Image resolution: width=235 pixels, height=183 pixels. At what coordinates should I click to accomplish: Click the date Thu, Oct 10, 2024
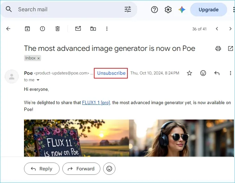pos(155,73)
